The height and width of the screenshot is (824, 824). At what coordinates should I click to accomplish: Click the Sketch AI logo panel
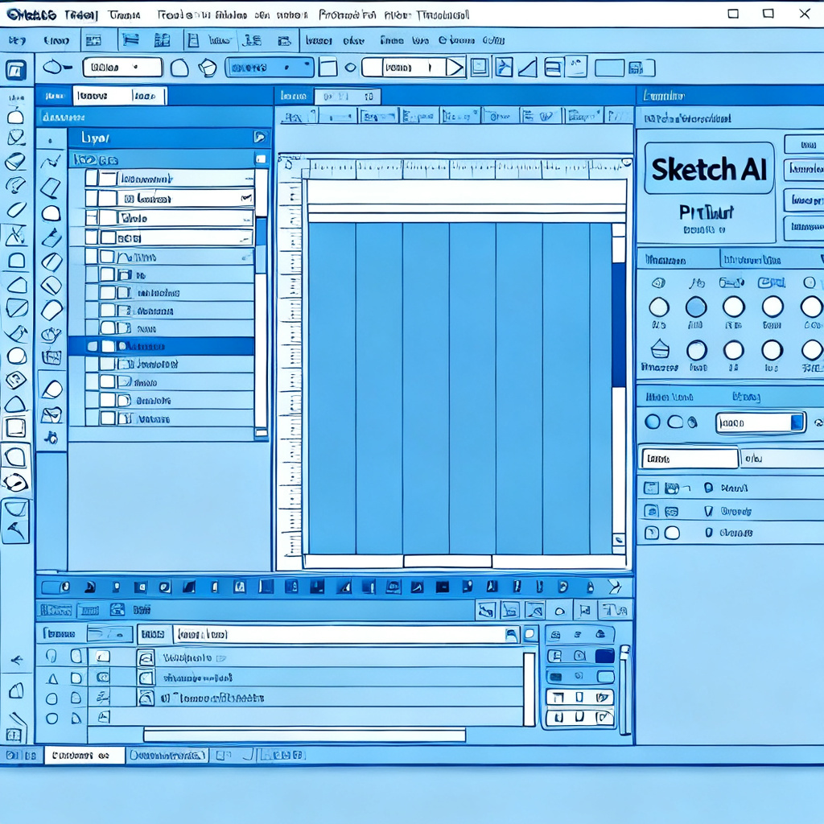[709, 168]
